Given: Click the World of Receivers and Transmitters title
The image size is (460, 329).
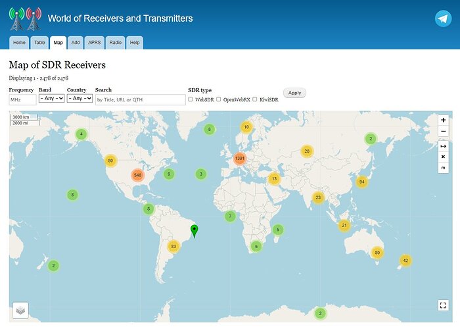Looking at the screenshot, I should click(x=120, y=18).
